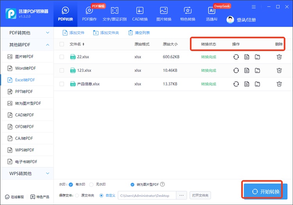Viewport: 293px width, 205px height.
Task: Check the box for 22.xlsx
Action: 62,57
